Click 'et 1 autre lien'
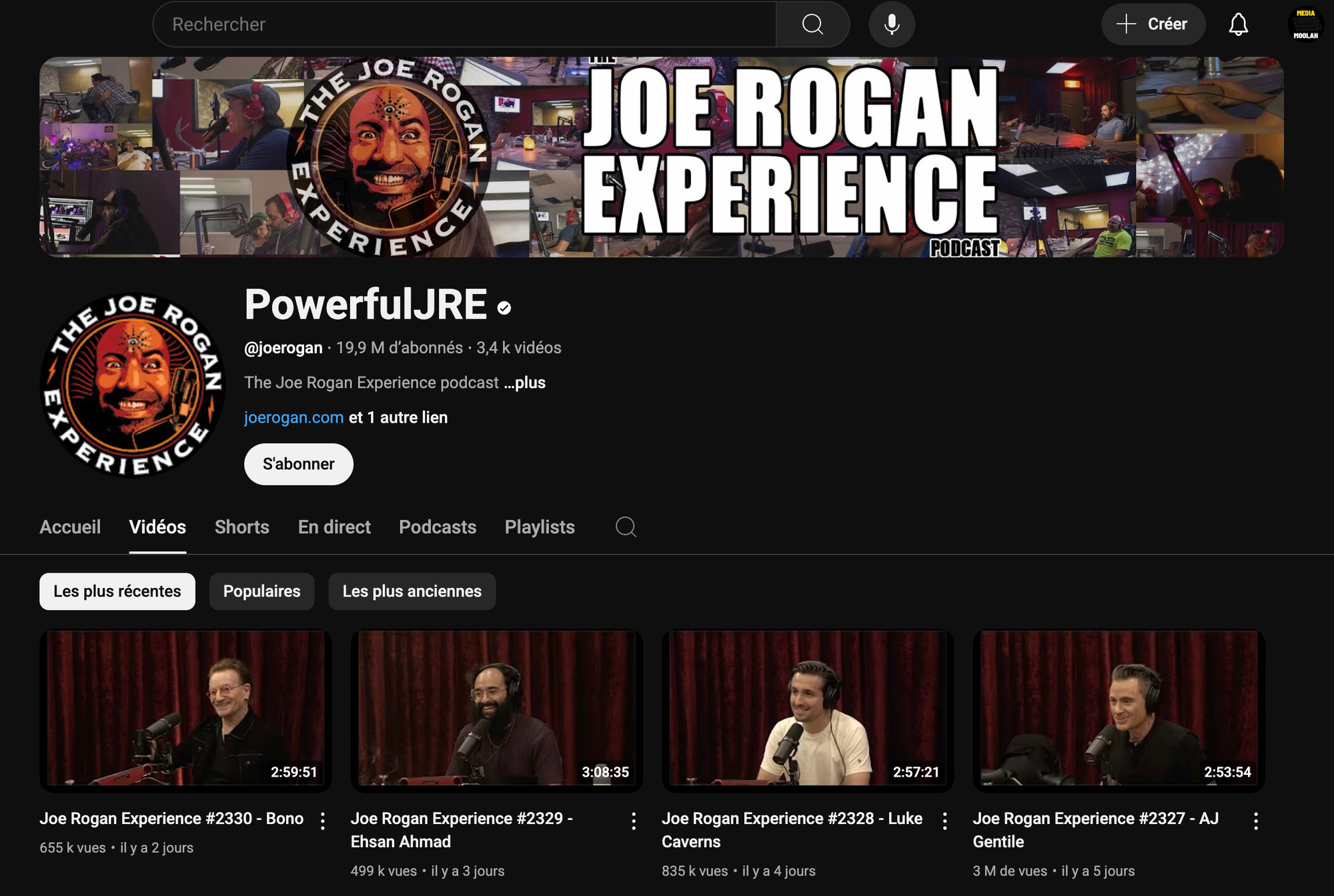 click(398, 417)
